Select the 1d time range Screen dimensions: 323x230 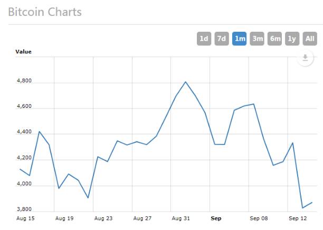[x=204, y=39]
